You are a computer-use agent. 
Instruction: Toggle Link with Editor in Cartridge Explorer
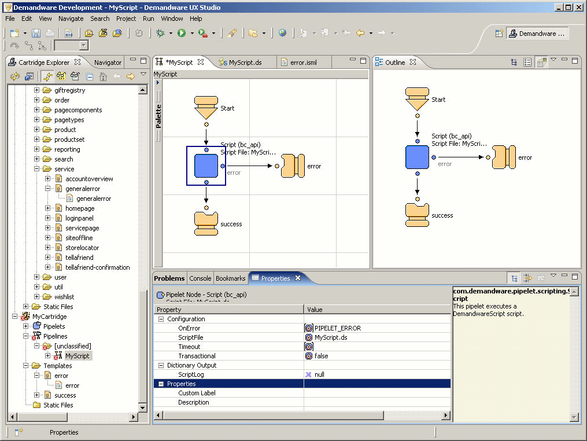click(47, 77)
